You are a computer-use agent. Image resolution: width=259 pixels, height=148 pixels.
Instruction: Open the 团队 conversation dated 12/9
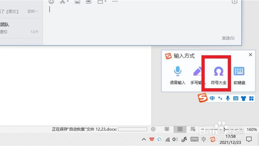pos(21,28)
